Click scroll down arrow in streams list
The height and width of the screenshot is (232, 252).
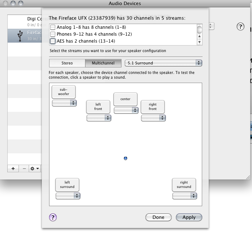(x=199, y=42)
